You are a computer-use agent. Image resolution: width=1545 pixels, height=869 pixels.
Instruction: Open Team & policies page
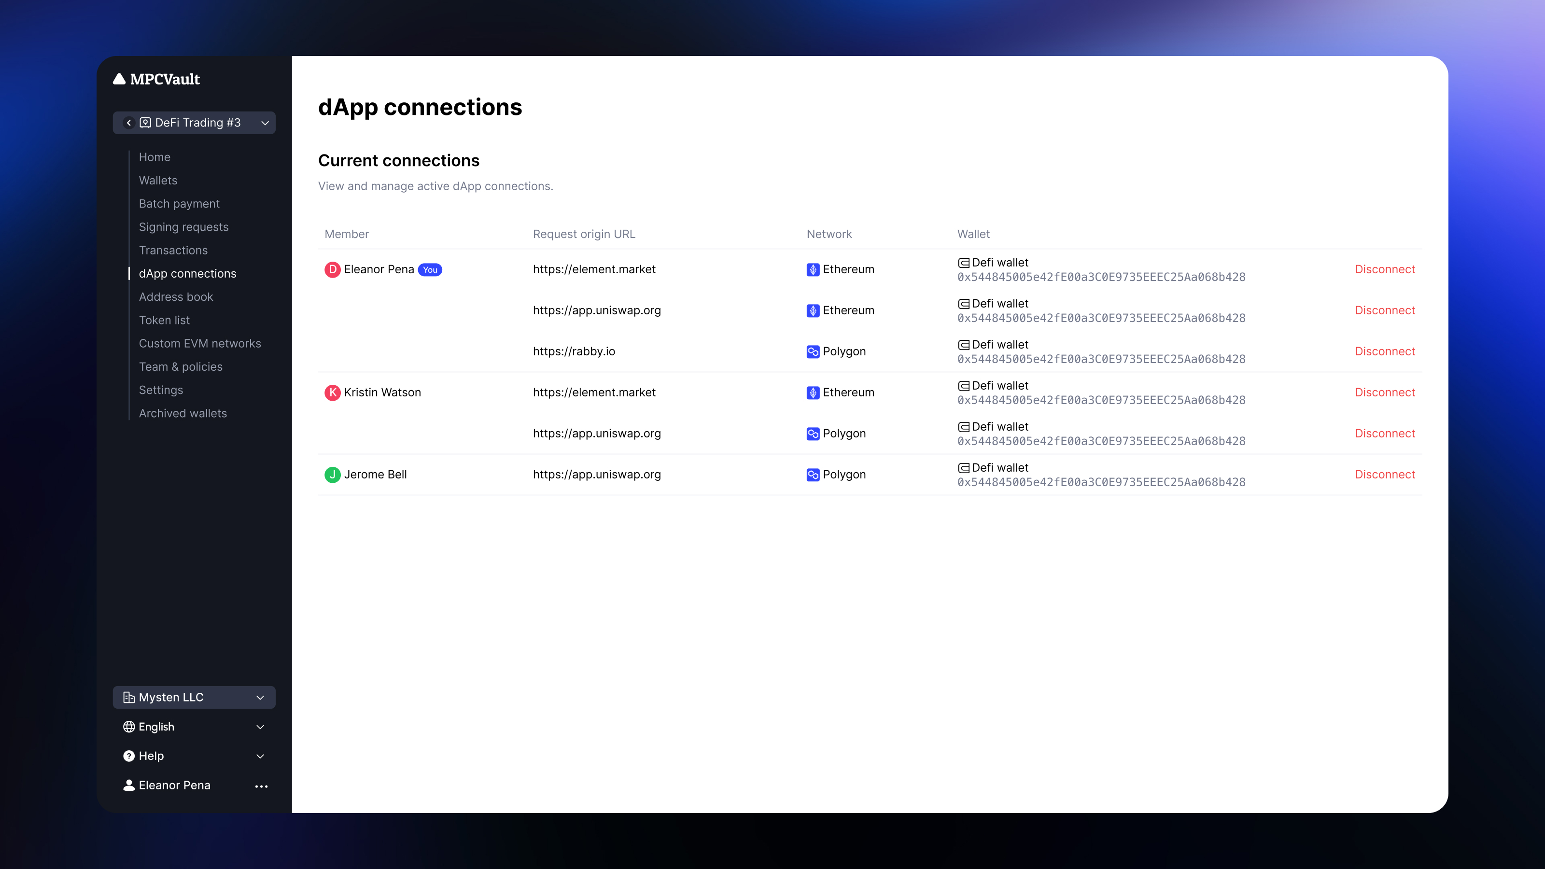(x=181, y=366)
